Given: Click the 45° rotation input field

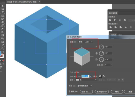Looking at the screenshot, I should [x=109, y=47].
